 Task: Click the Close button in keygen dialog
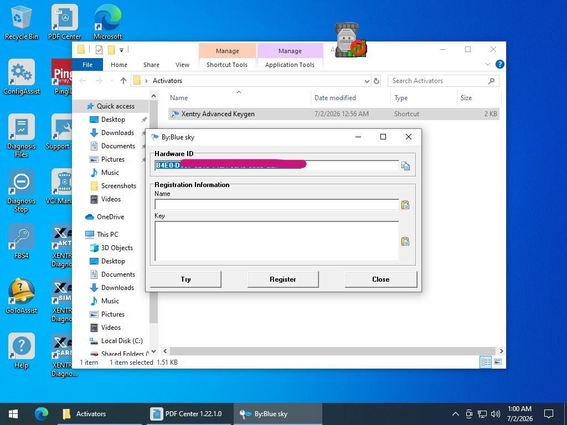(x=381, y=279)
